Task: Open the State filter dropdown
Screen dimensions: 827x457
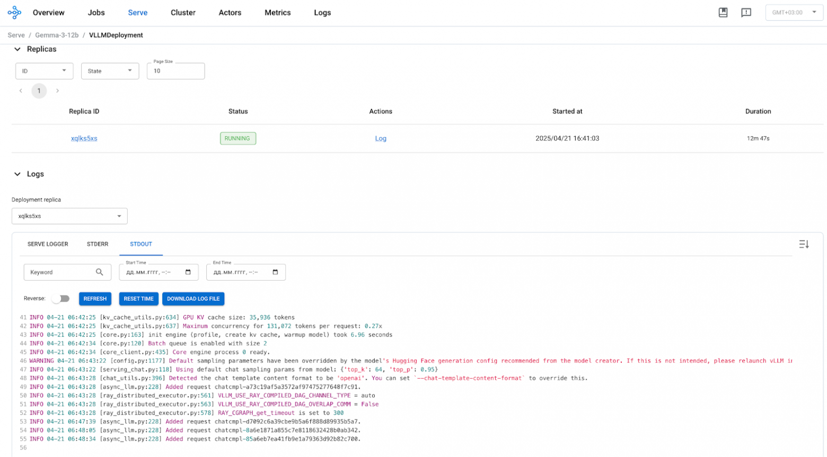Action: (x=110, y=71)
